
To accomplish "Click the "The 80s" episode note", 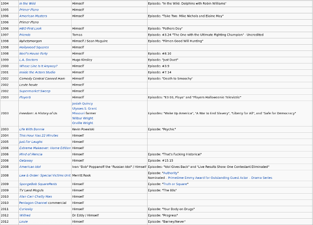I will tap(162, 190).
